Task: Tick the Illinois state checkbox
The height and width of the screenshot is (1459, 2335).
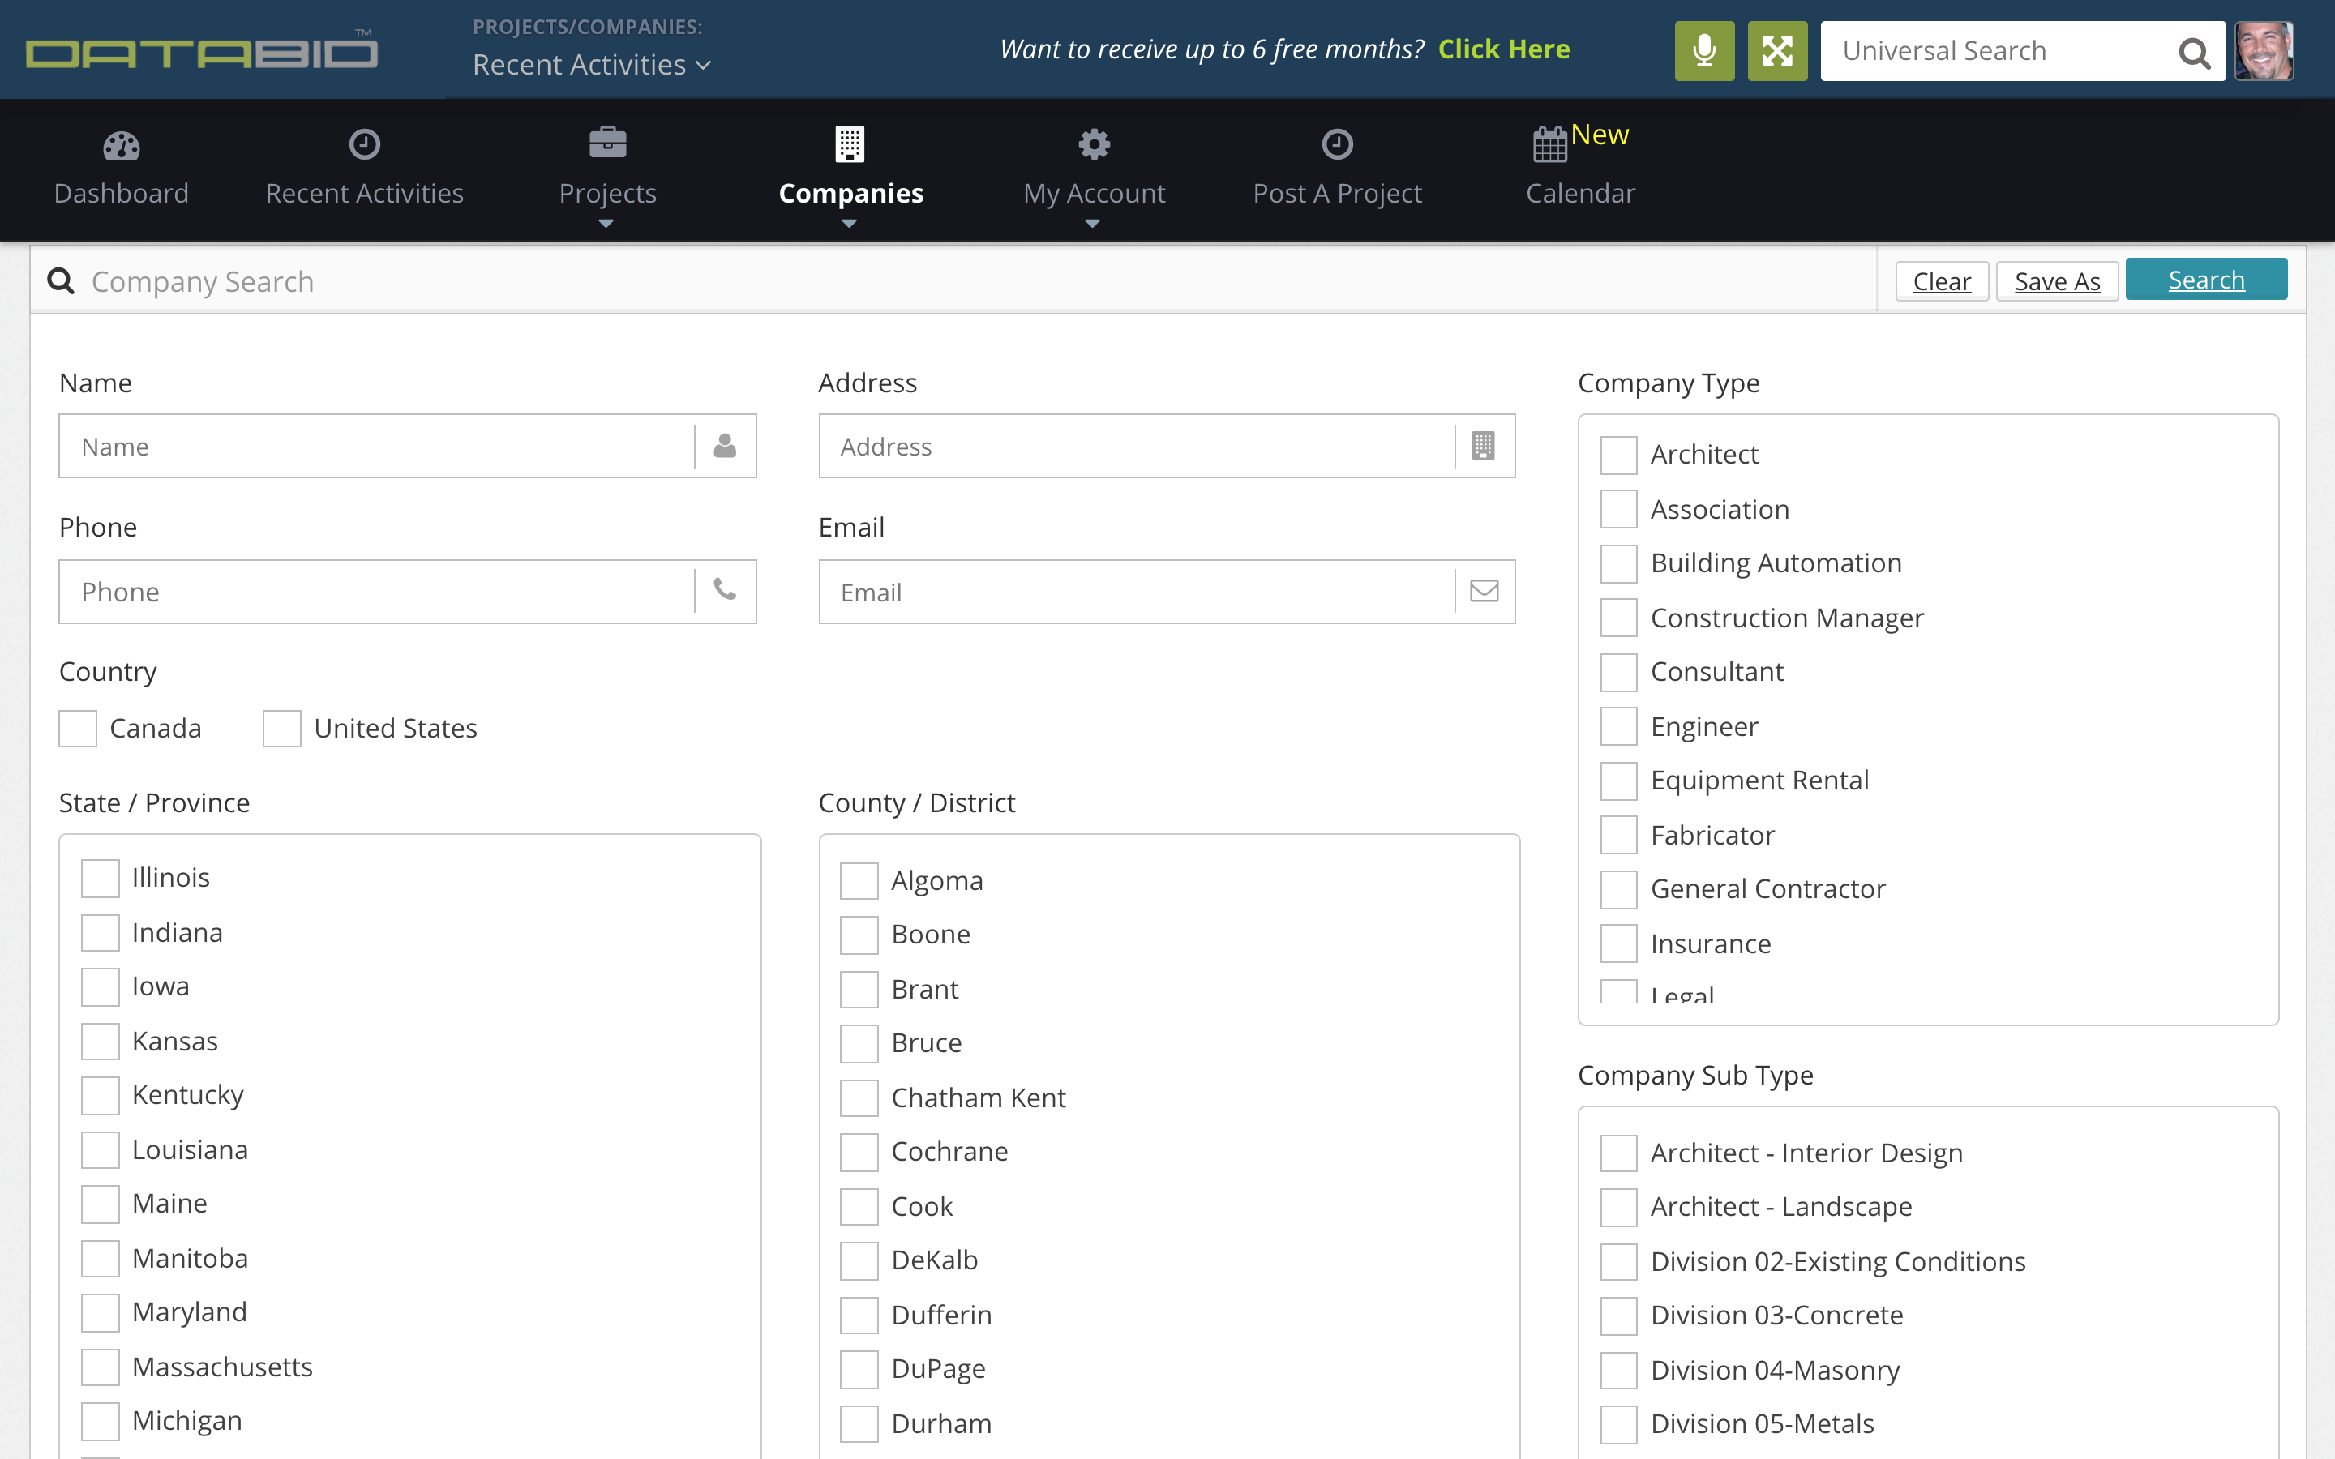Action: coord(101,878)
